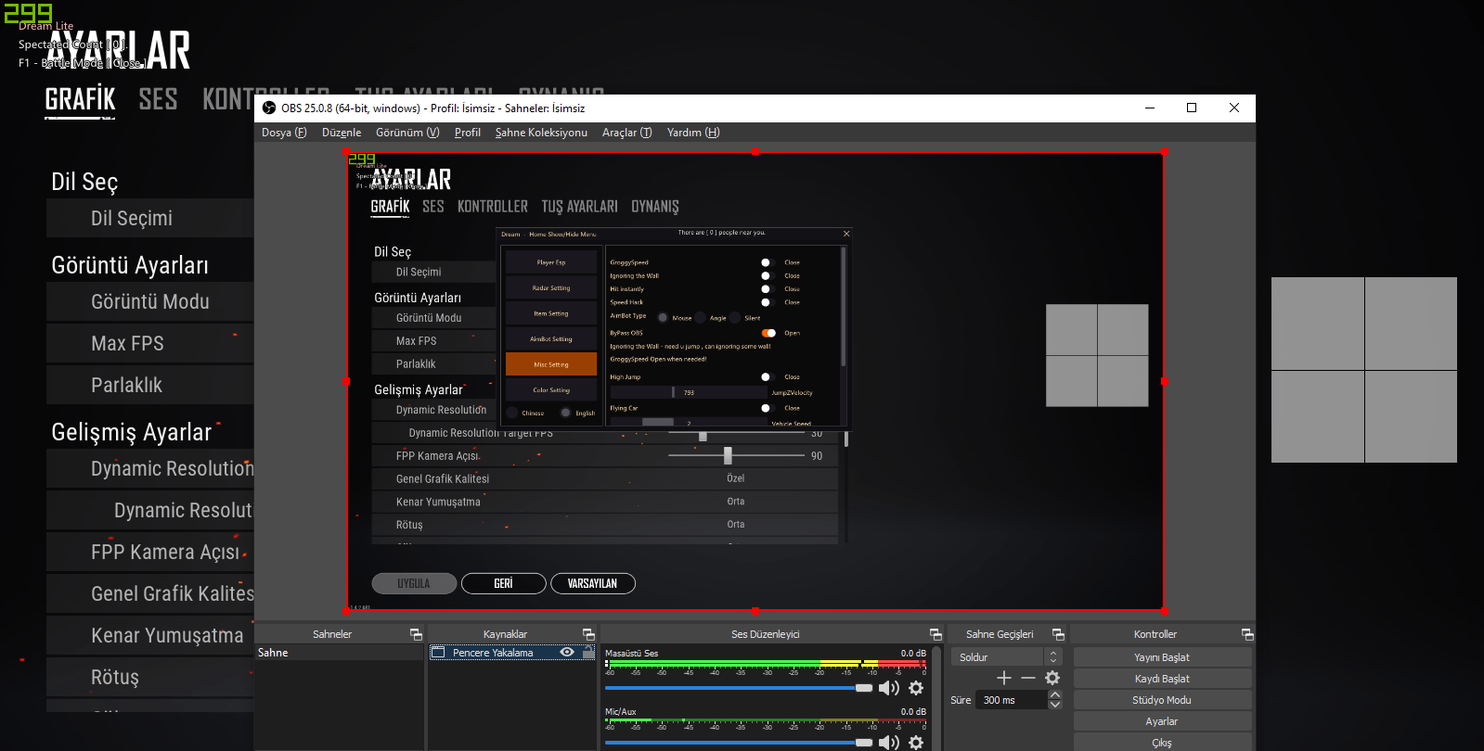Open the Dosya menu

click(284, 133)
